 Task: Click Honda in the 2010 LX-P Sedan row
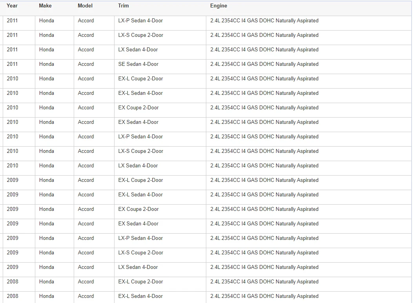(x=47, y=136)
